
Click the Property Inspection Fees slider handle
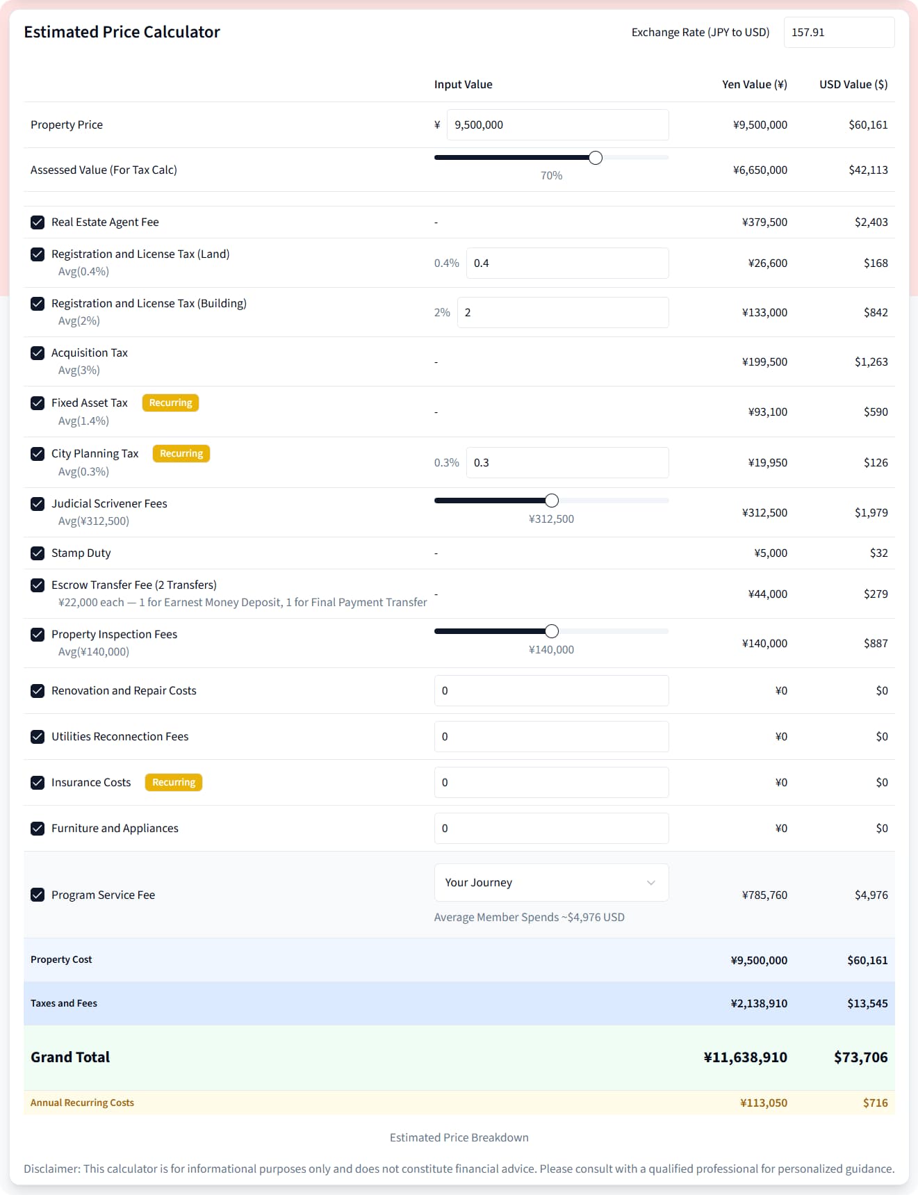(552, 631)
